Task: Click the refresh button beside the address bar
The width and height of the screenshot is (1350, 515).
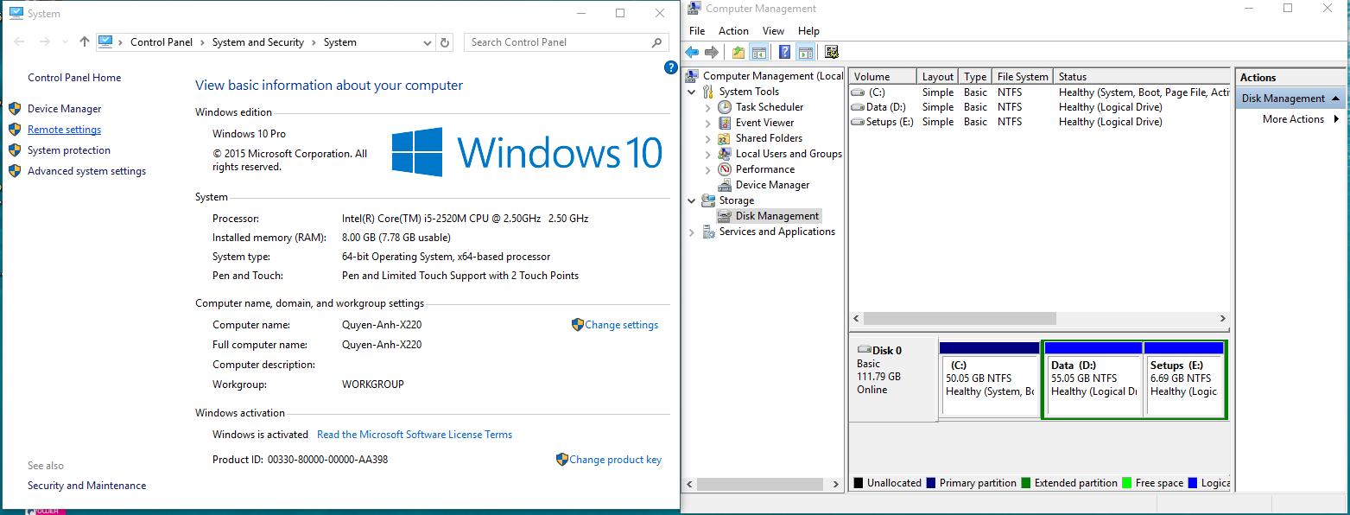Action: [x=445, y=42]
